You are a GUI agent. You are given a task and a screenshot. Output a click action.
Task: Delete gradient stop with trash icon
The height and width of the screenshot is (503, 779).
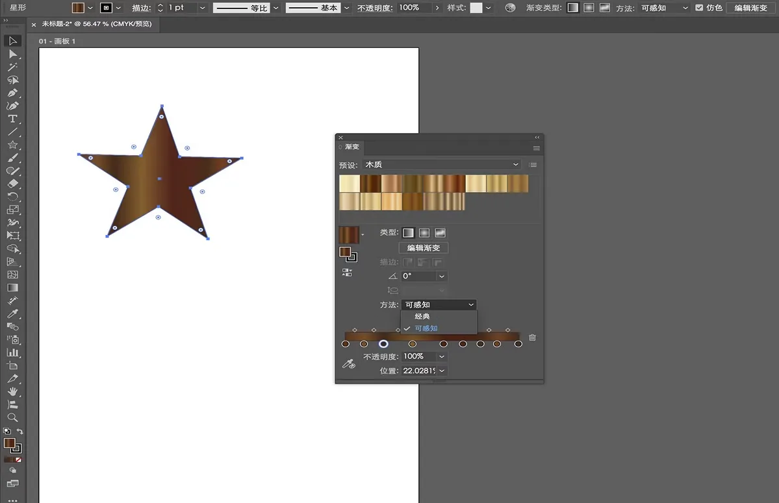pos(532,337)
